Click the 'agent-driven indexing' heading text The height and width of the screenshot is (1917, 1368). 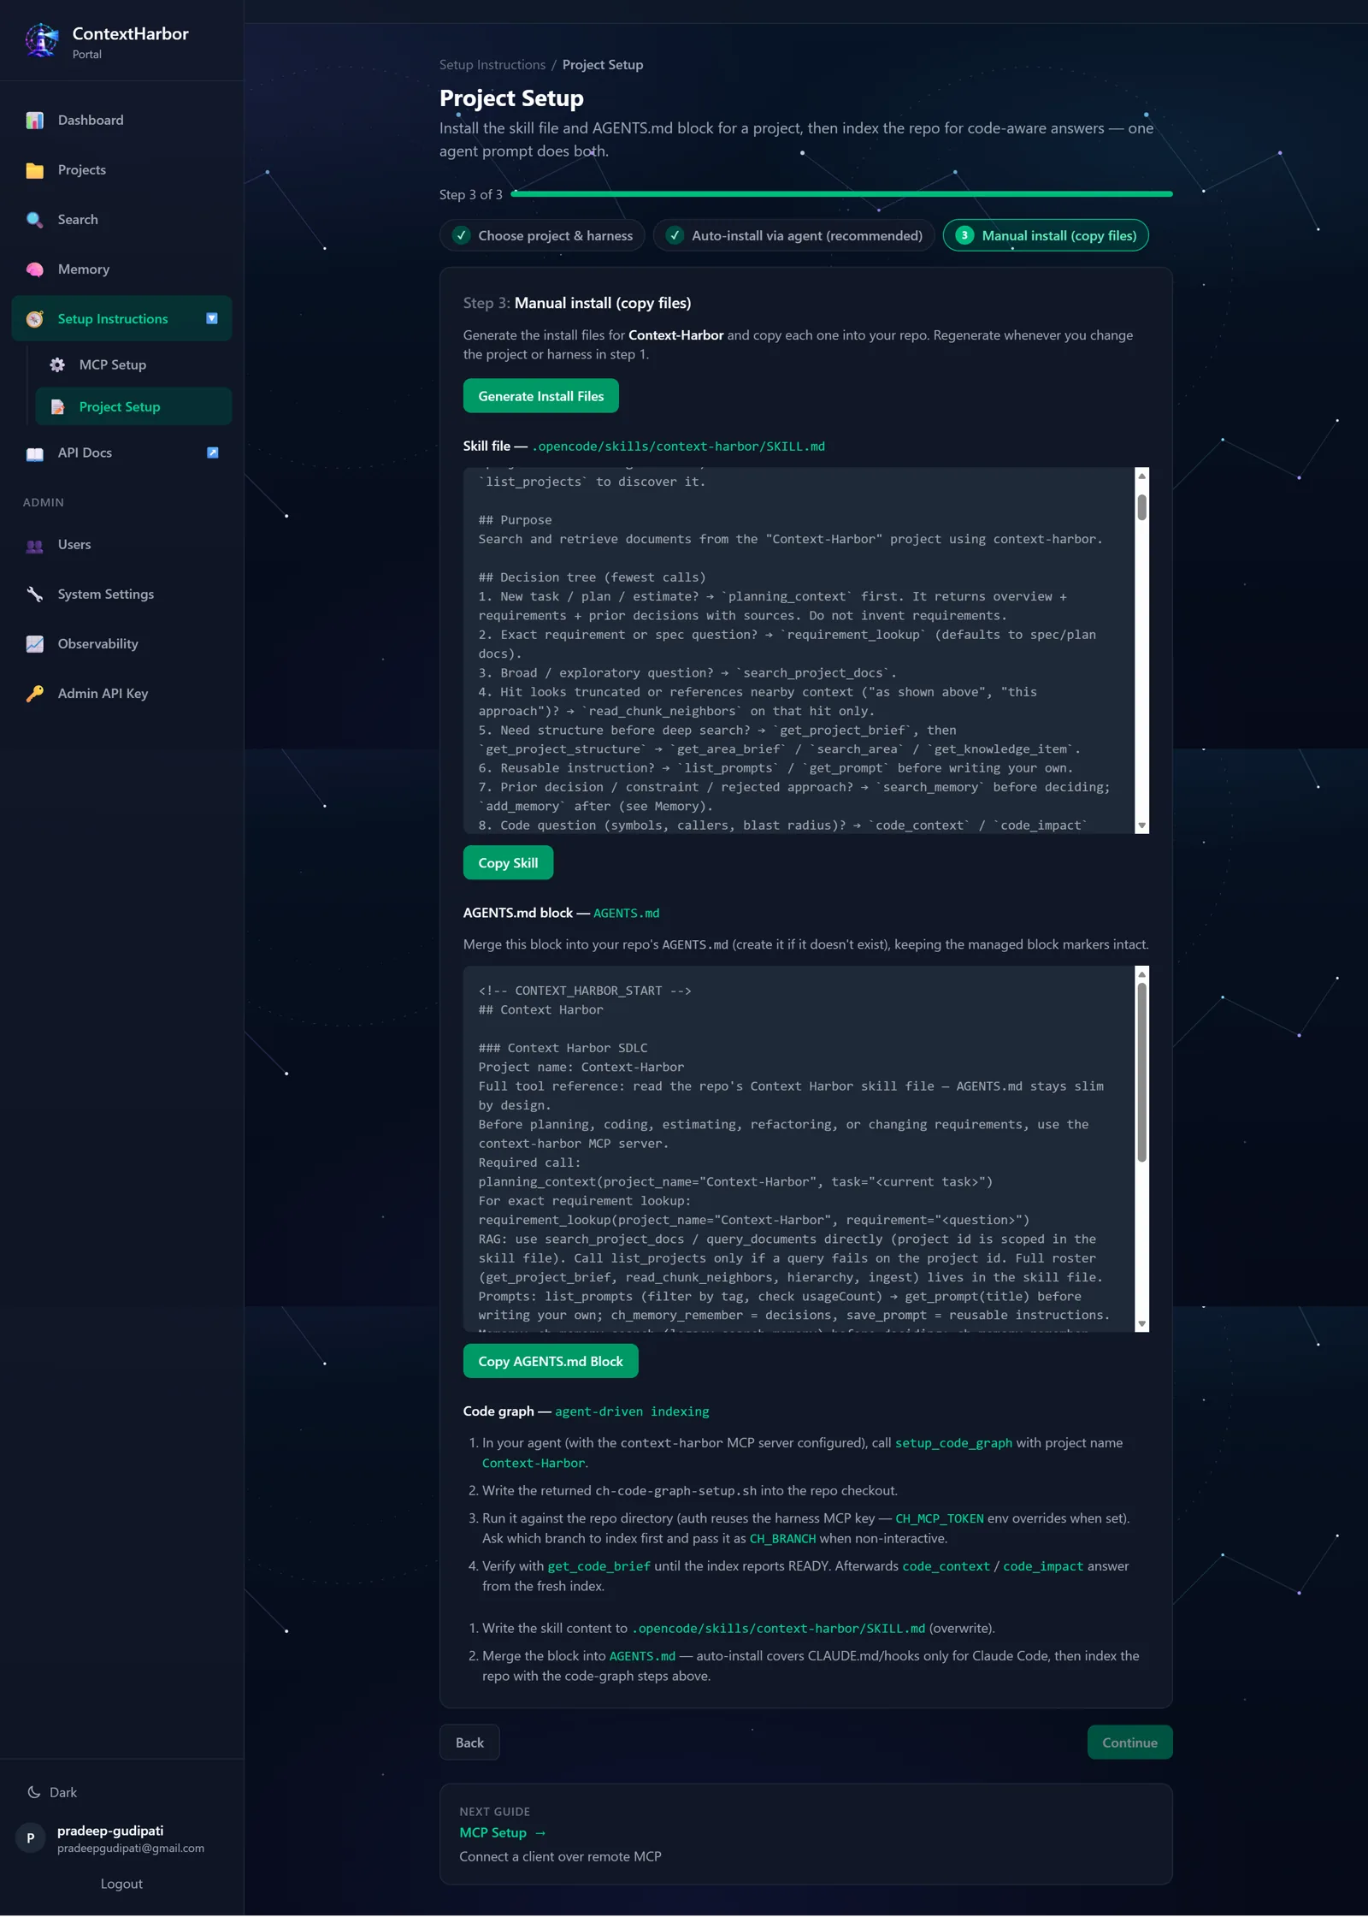pyautogui.click(x=632, y=1411)
